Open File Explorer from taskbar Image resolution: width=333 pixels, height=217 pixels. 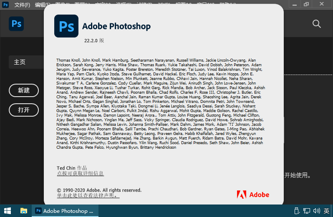click(x=23, y=211)
